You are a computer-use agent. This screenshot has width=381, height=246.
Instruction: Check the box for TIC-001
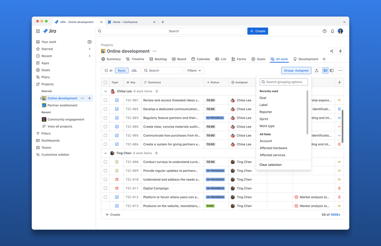point(106,100)
